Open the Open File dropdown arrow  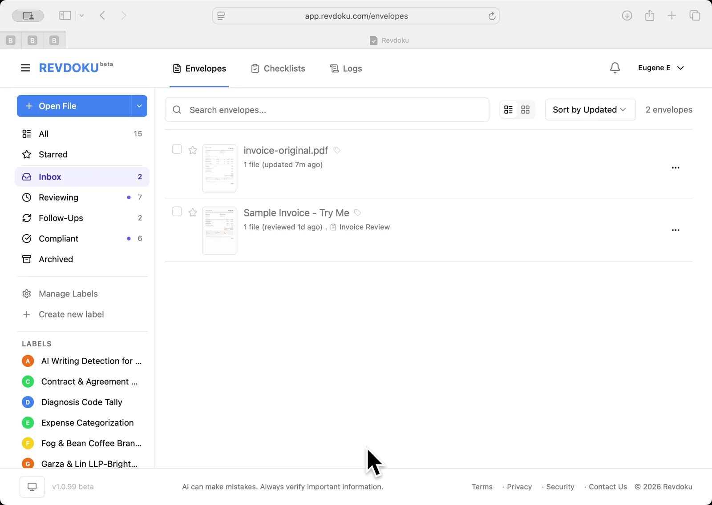coord(139,106)
